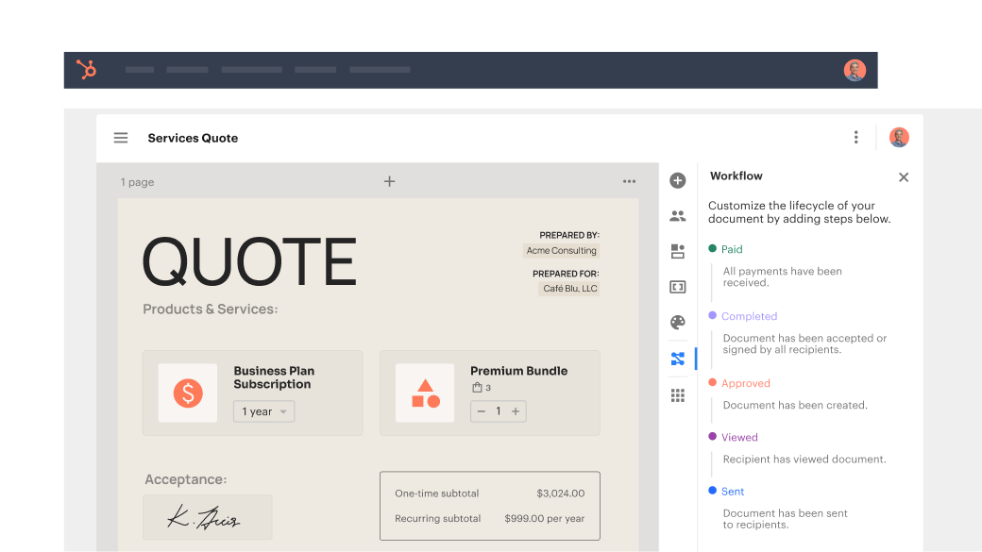Open the apps grid panel
The width and height of the screenshot is (982, 552).
(x=678, y=394)
